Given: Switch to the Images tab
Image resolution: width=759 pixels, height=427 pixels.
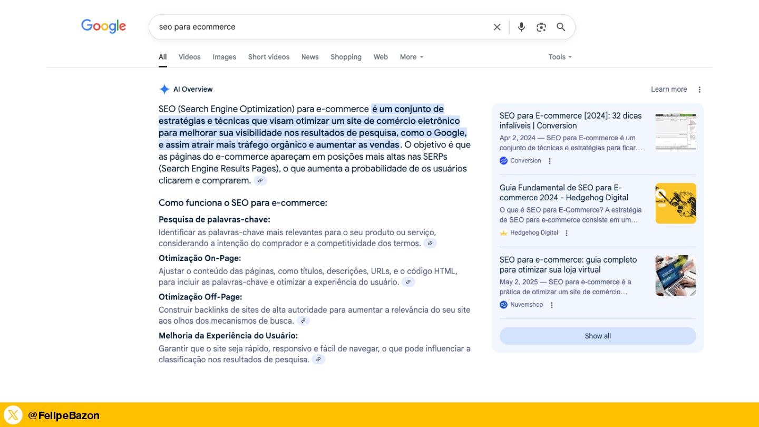Looking at the screenshot, I should click(225, 57).
